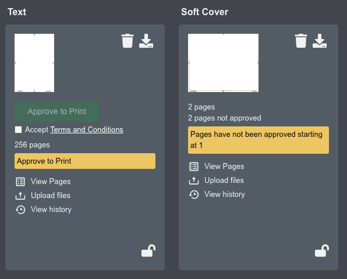Download the Text file
This screenshot has height=279, width=347.
point(146,41)
